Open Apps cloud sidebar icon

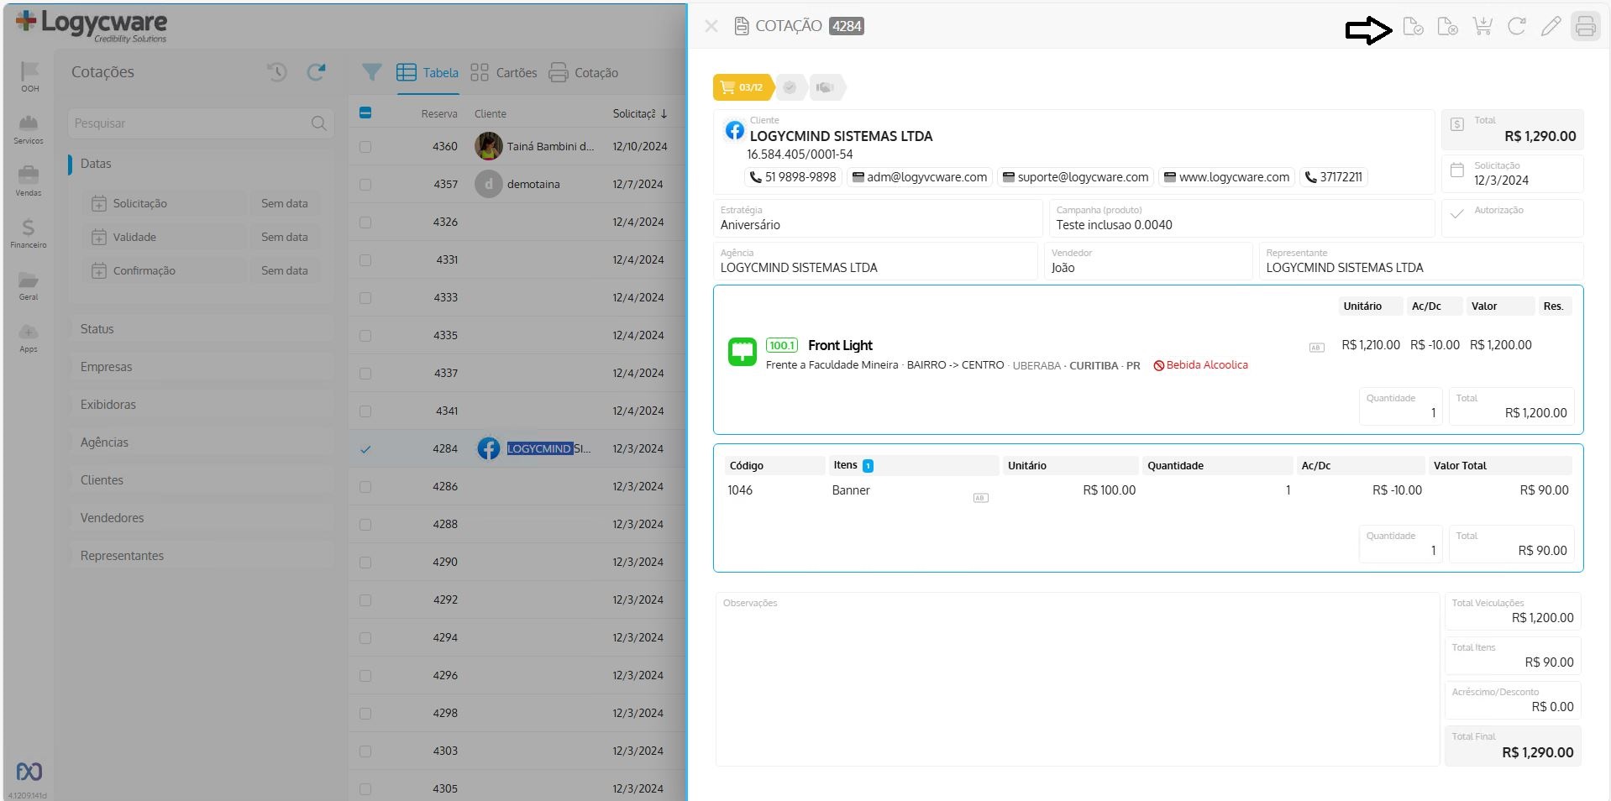pyautogui.click(x=29, y=338)
